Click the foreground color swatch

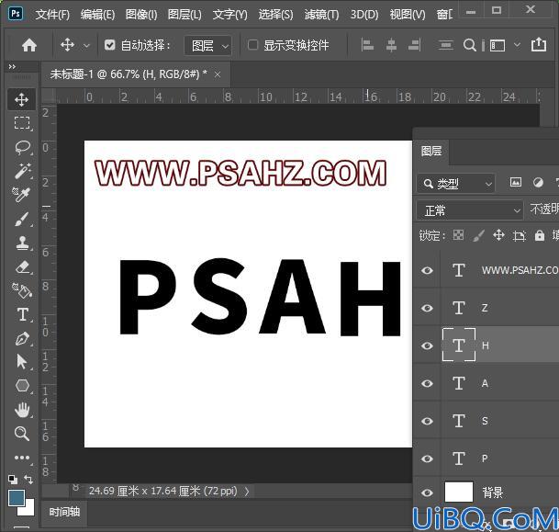pos(17,498)
